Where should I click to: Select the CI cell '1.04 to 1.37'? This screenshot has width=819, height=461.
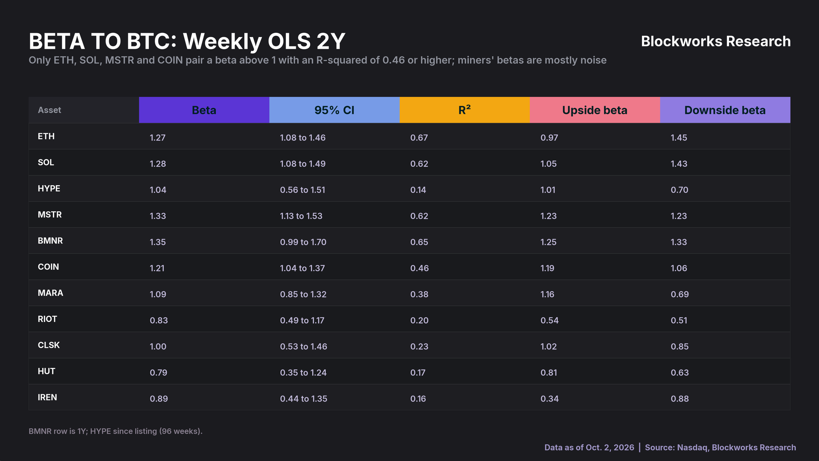[x=302, y=268]
